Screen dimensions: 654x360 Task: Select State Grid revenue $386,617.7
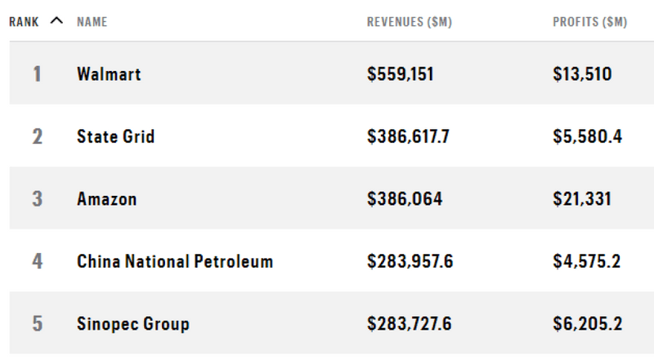[x=408, y=136]
